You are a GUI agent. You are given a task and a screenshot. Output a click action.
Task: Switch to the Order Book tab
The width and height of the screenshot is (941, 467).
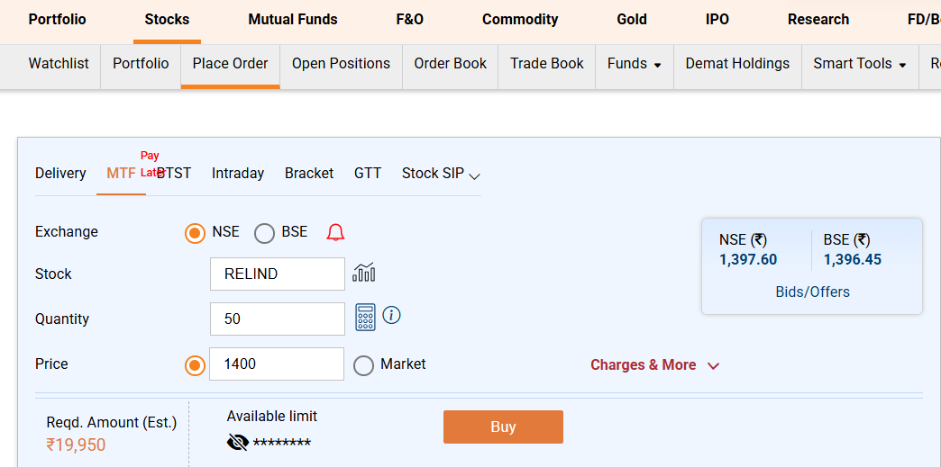(x=450, y=64)
